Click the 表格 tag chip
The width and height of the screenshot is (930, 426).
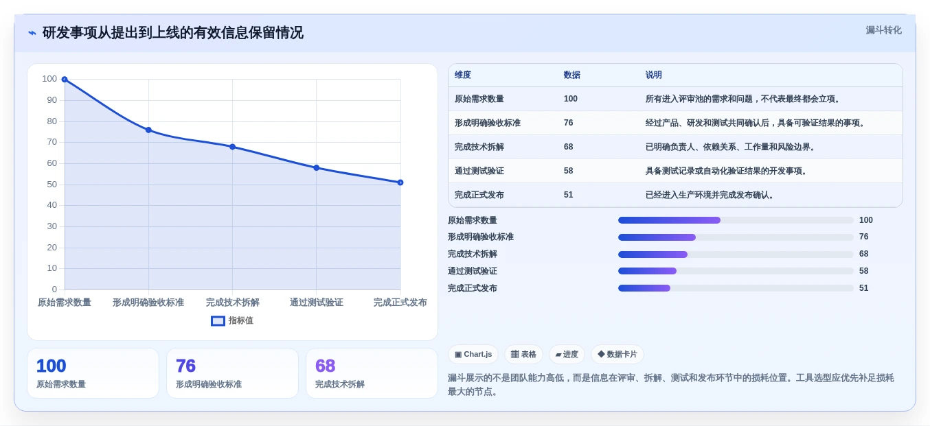coord(523,355)
